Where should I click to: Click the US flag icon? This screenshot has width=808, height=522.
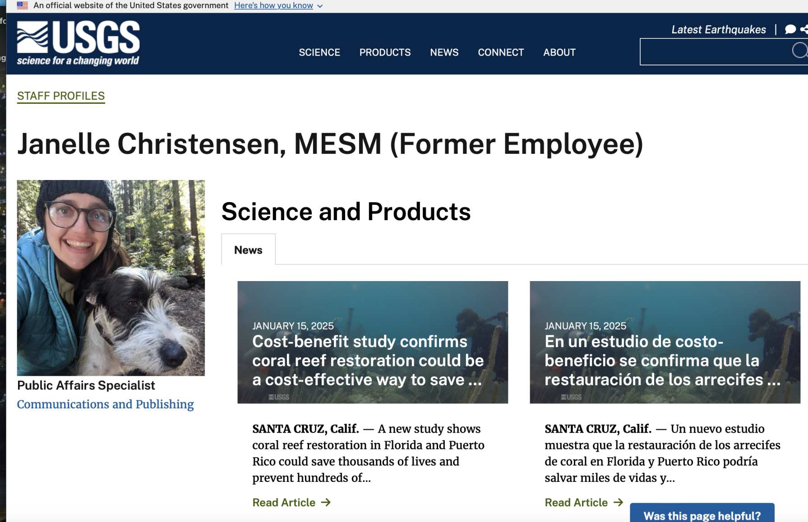[23, 5]
